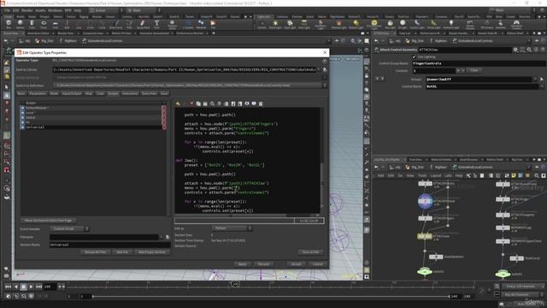547x308 pixels.
Task: Click the yellow sticky note icon in network toolbar
Action: [514, 175]
